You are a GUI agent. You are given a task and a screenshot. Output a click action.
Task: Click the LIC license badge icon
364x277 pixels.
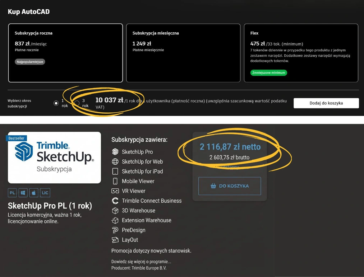pos(45,193)
